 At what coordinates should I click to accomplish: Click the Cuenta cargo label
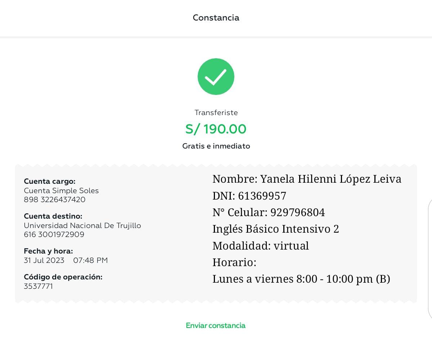tap(50, 181)
